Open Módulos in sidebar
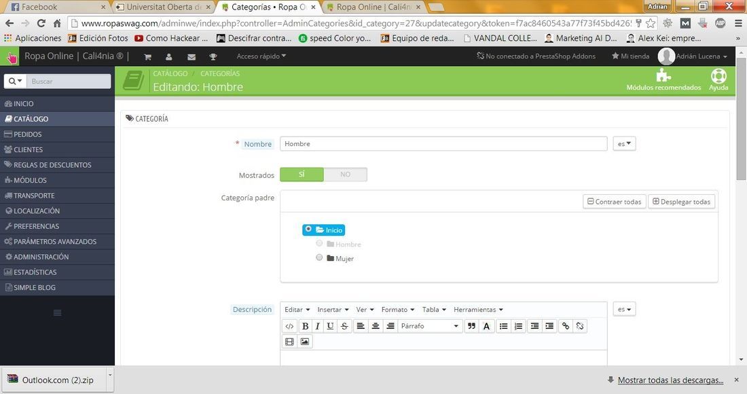This screenshot has width=747, height=394. pyautogui.click(x=57, y=180)
